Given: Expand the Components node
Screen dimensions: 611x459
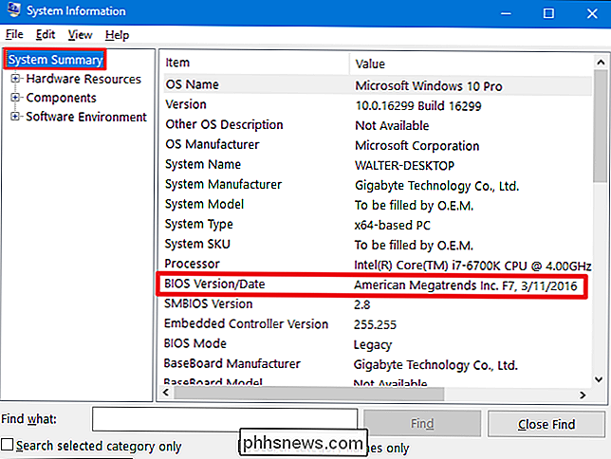Looking at the screenshot, I should click(15, 97).
